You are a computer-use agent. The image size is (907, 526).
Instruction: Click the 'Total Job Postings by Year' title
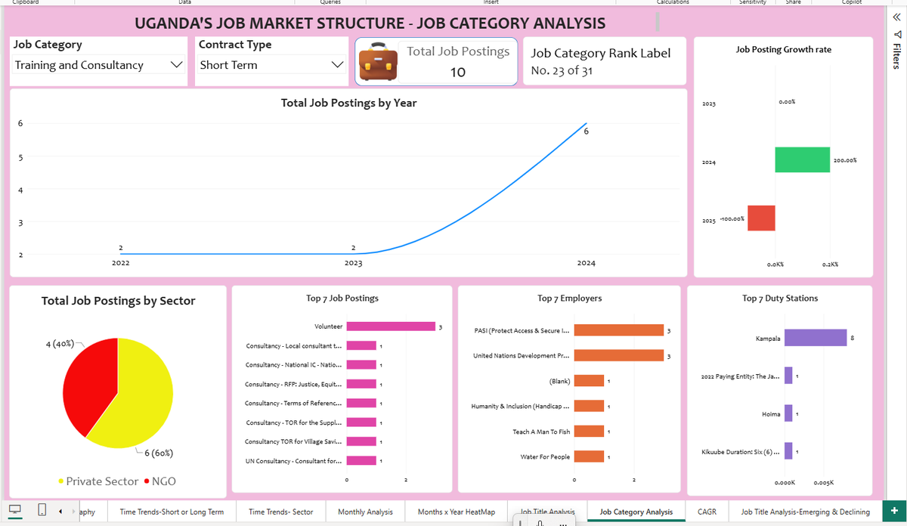[x=348, y=103]
